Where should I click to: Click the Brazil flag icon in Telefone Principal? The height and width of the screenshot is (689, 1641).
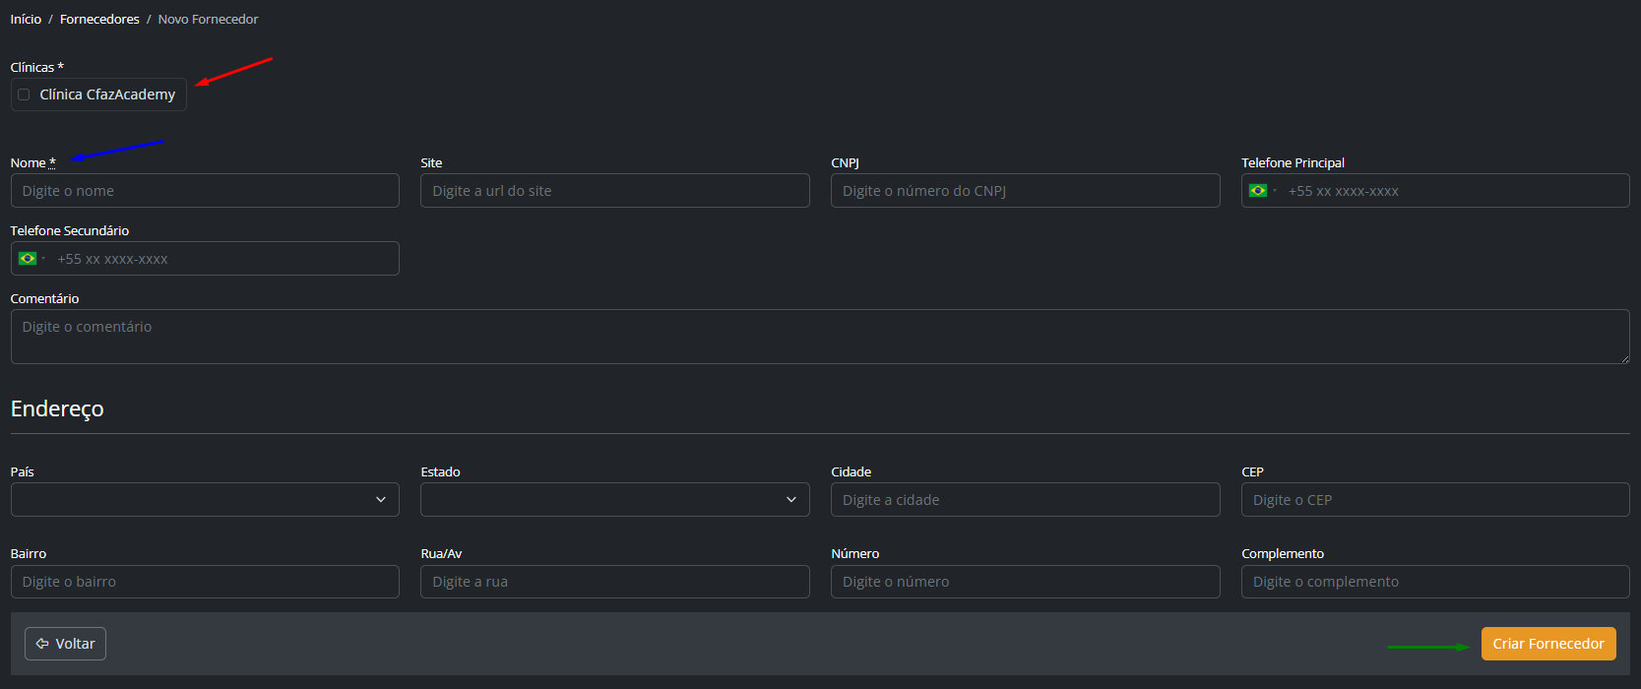coord(1258,191)
